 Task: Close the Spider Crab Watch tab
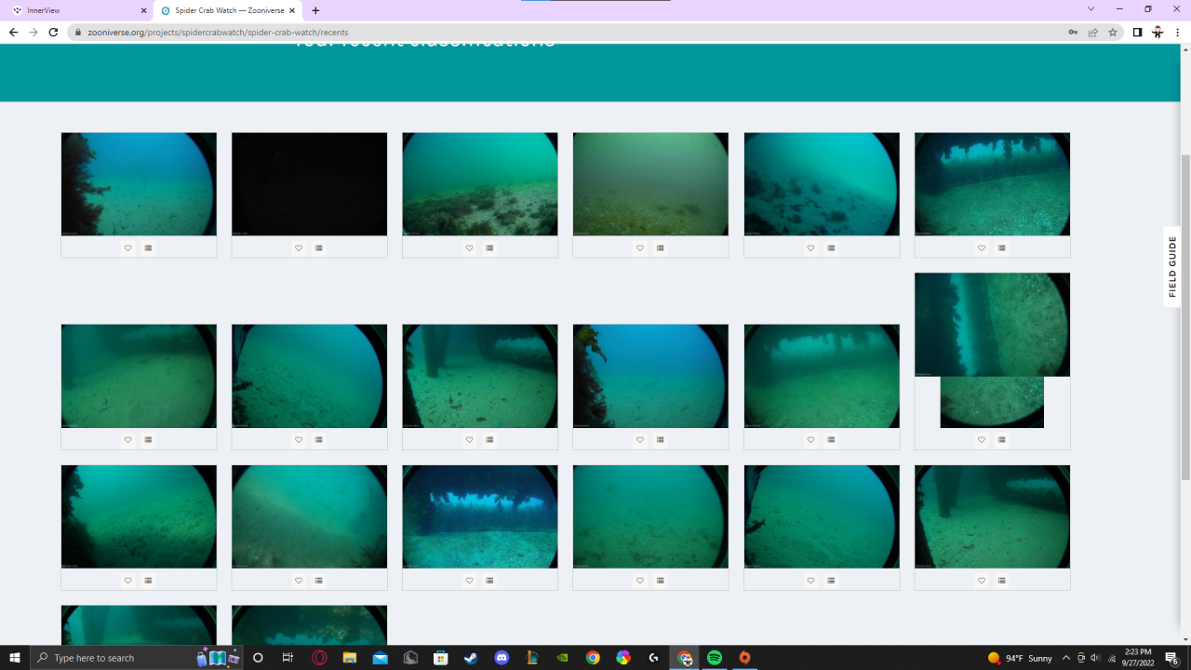coord(292,10)
